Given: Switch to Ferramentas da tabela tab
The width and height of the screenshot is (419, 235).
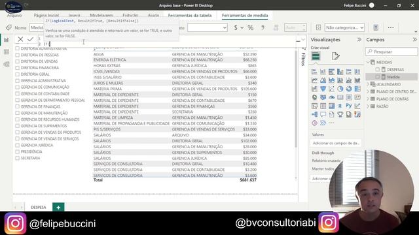Looking at the screenshot, I should click(x=190, y=16).
